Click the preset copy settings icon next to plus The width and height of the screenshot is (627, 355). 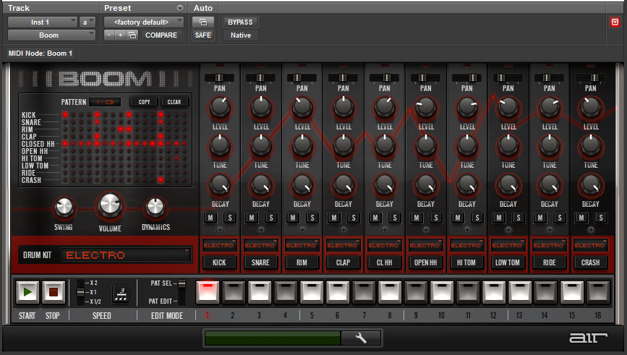(132, 35)
